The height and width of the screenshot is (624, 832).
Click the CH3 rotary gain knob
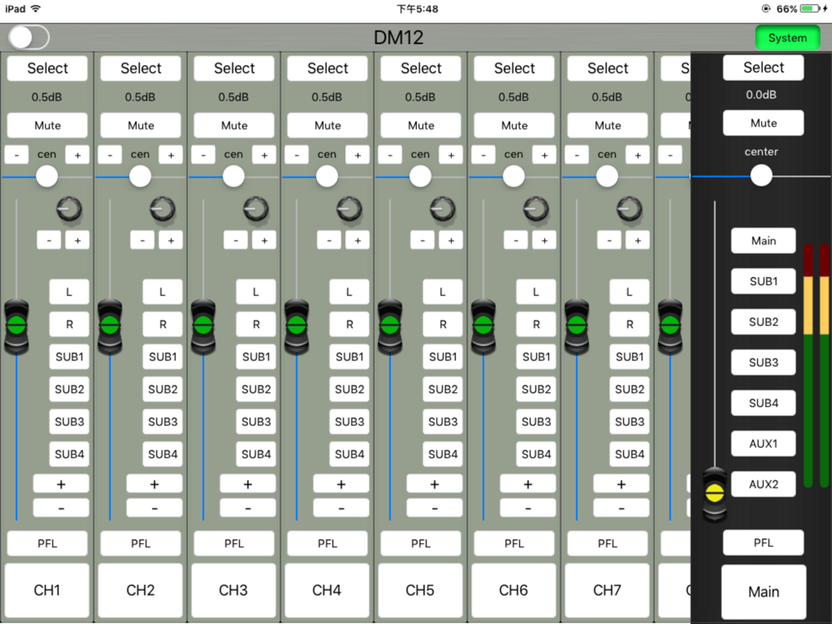(255, 209)
